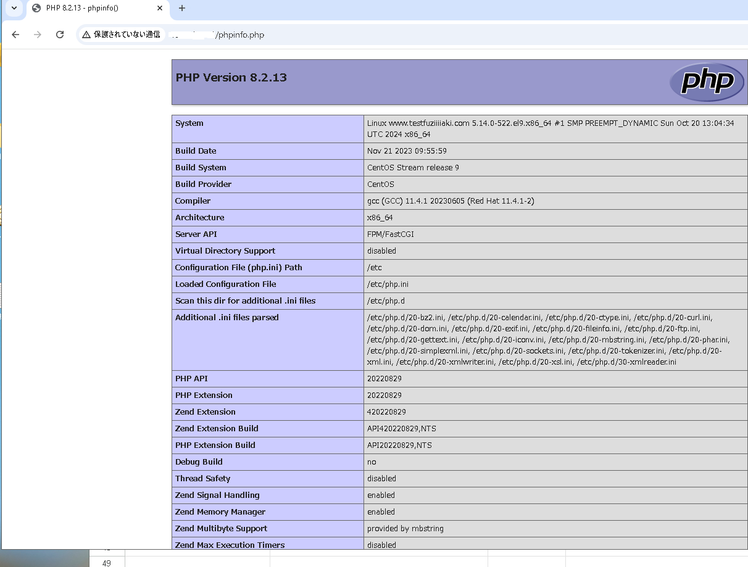Open a new browser tab with plus button
748x567 pixels.
(181, 9)
